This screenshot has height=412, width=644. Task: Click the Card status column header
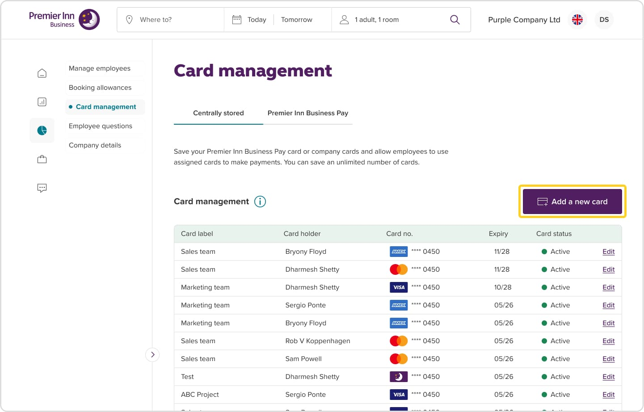(x=554, y=234)
